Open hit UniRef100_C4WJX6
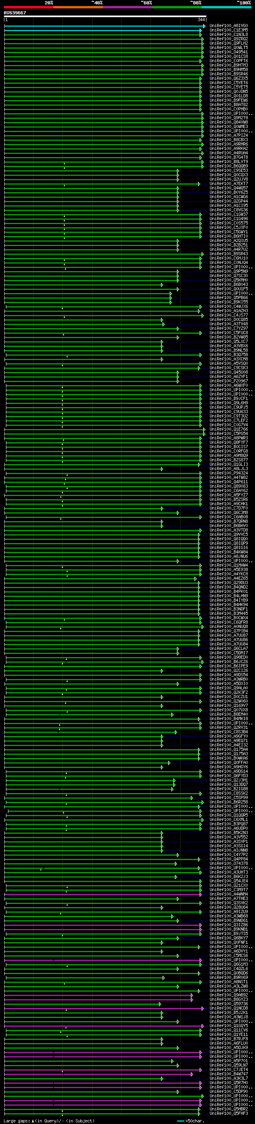The height and width of the screenshot is (1124, 255). tap(229, 306)
